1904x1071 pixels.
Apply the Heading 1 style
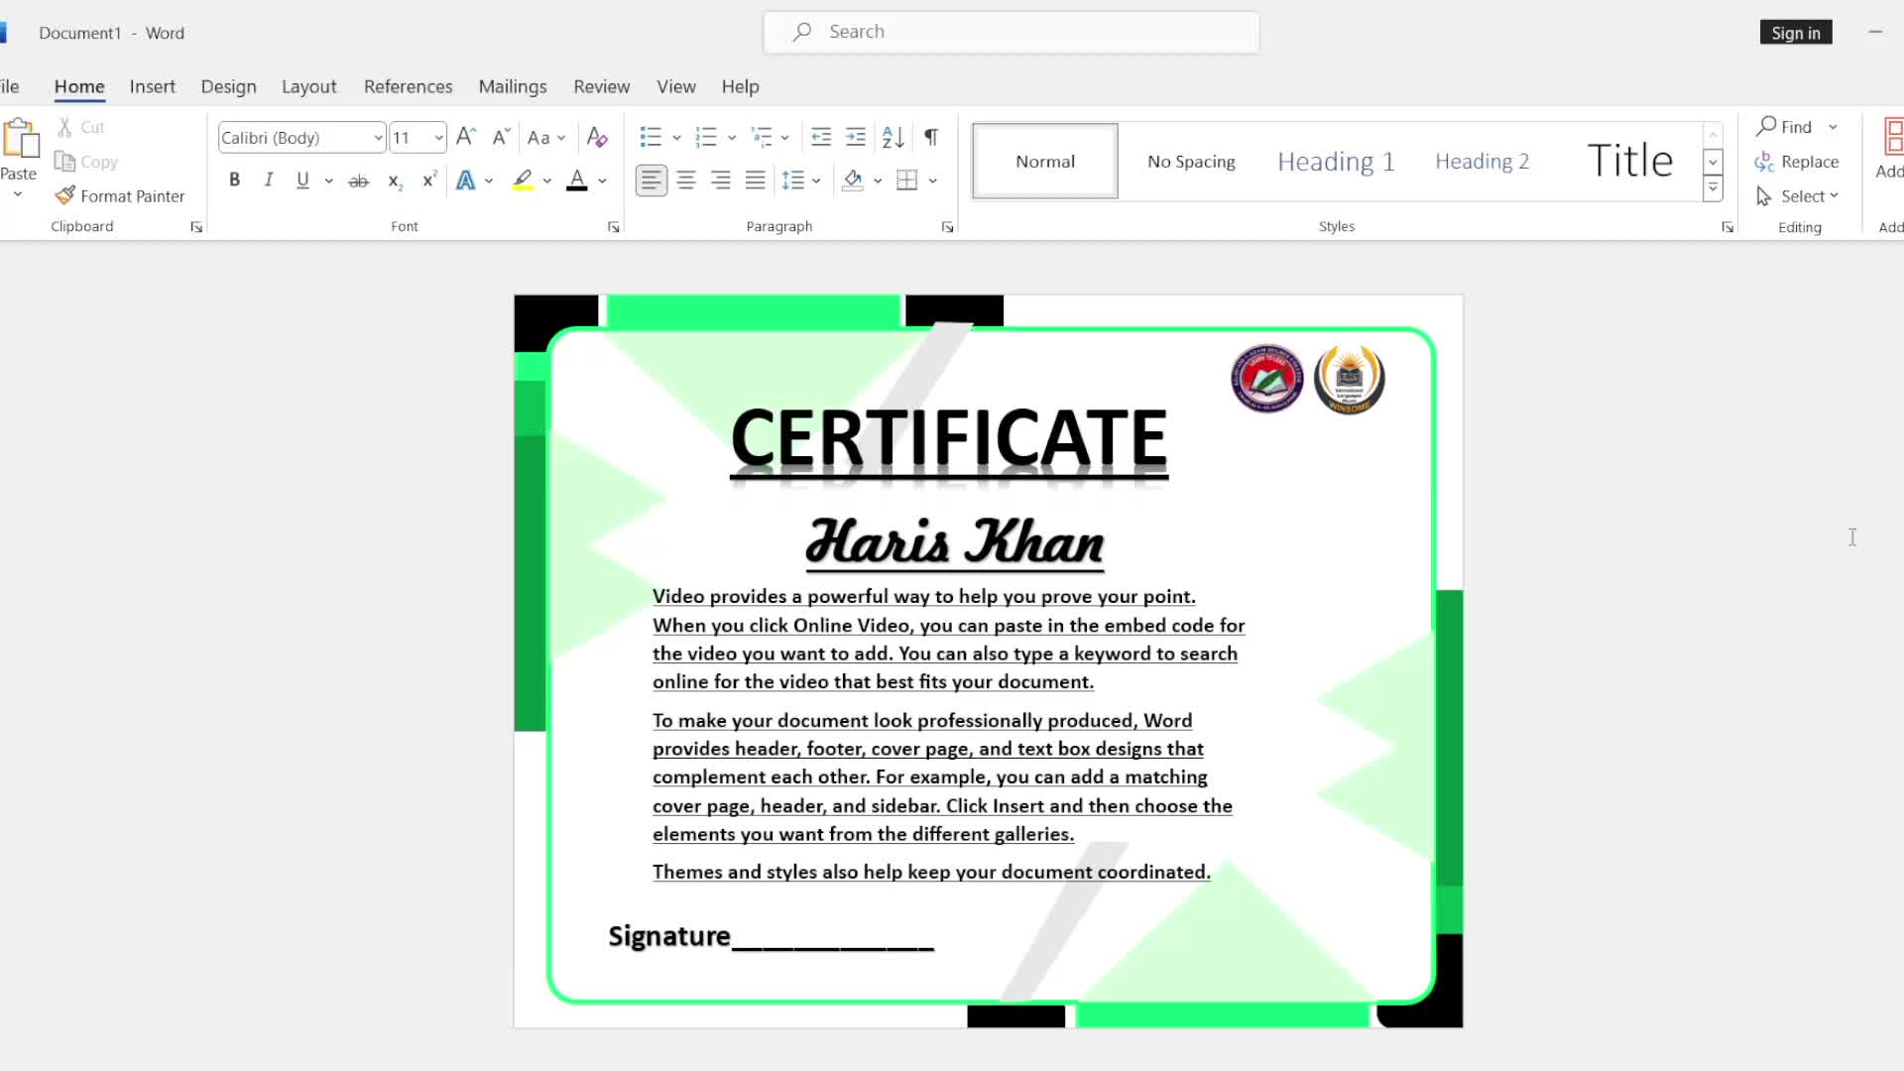1336,162
